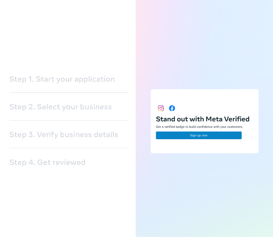The width and height of the screenshot is (273, 237).
Task: Select the "Step 4." label
Action: coord(22,162)
